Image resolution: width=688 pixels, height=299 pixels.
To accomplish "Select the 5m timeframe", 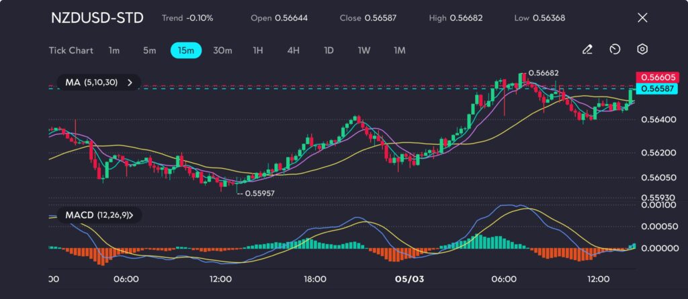I will 149,50.
